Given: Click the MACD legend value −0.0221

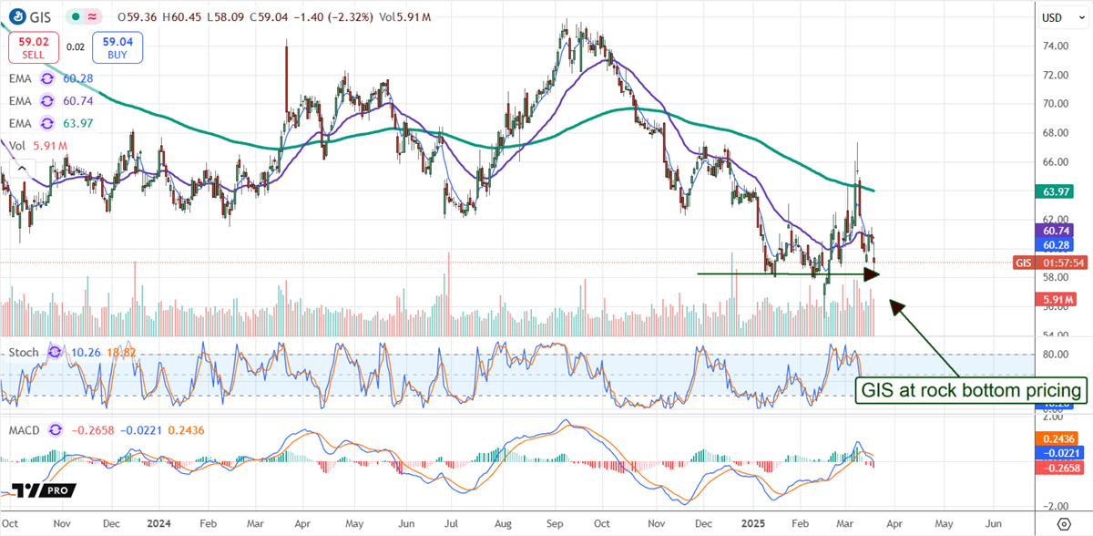Looking at the screenshot, I should point(140,428).
